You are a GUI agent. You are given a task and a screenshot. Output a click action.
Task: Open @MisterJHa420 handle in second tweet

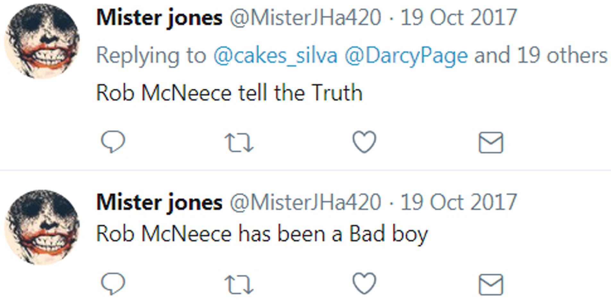click(305, 202)
